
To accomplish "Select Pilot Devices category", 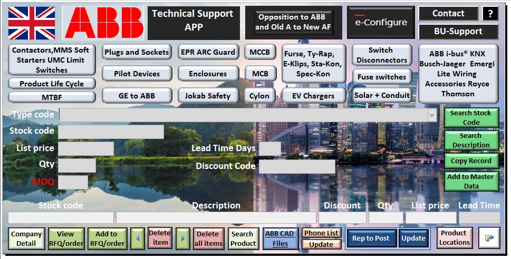I will (x=137, y=74).
